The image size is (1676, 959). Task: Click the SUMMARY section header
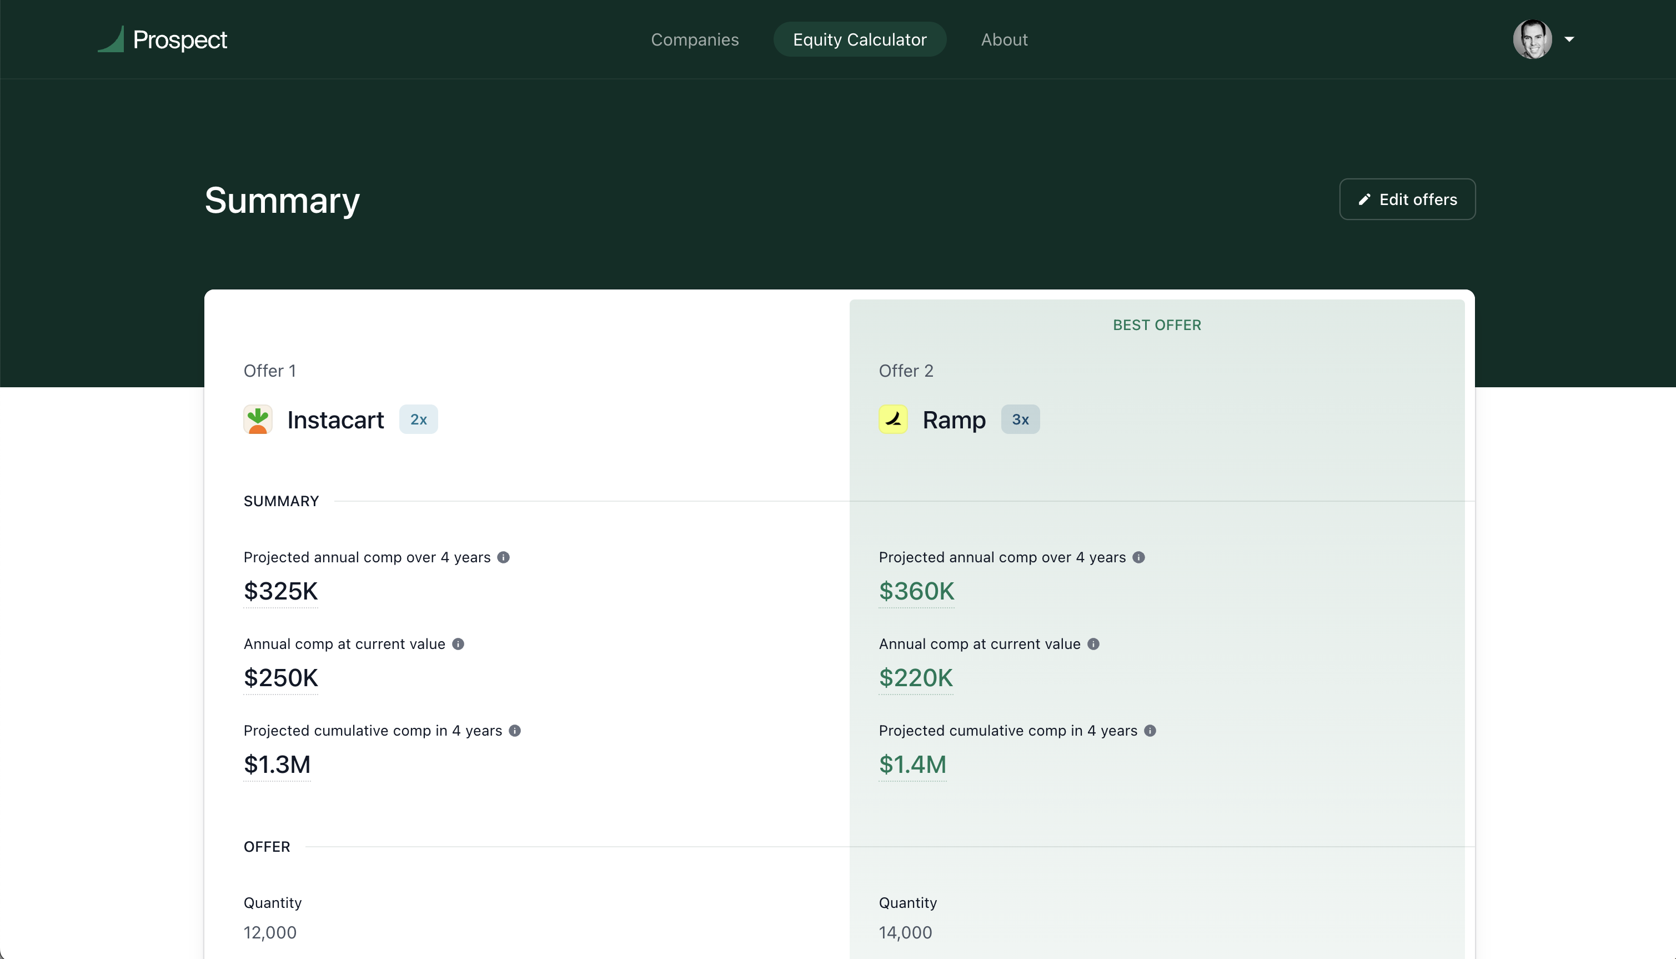click(281, 501)
